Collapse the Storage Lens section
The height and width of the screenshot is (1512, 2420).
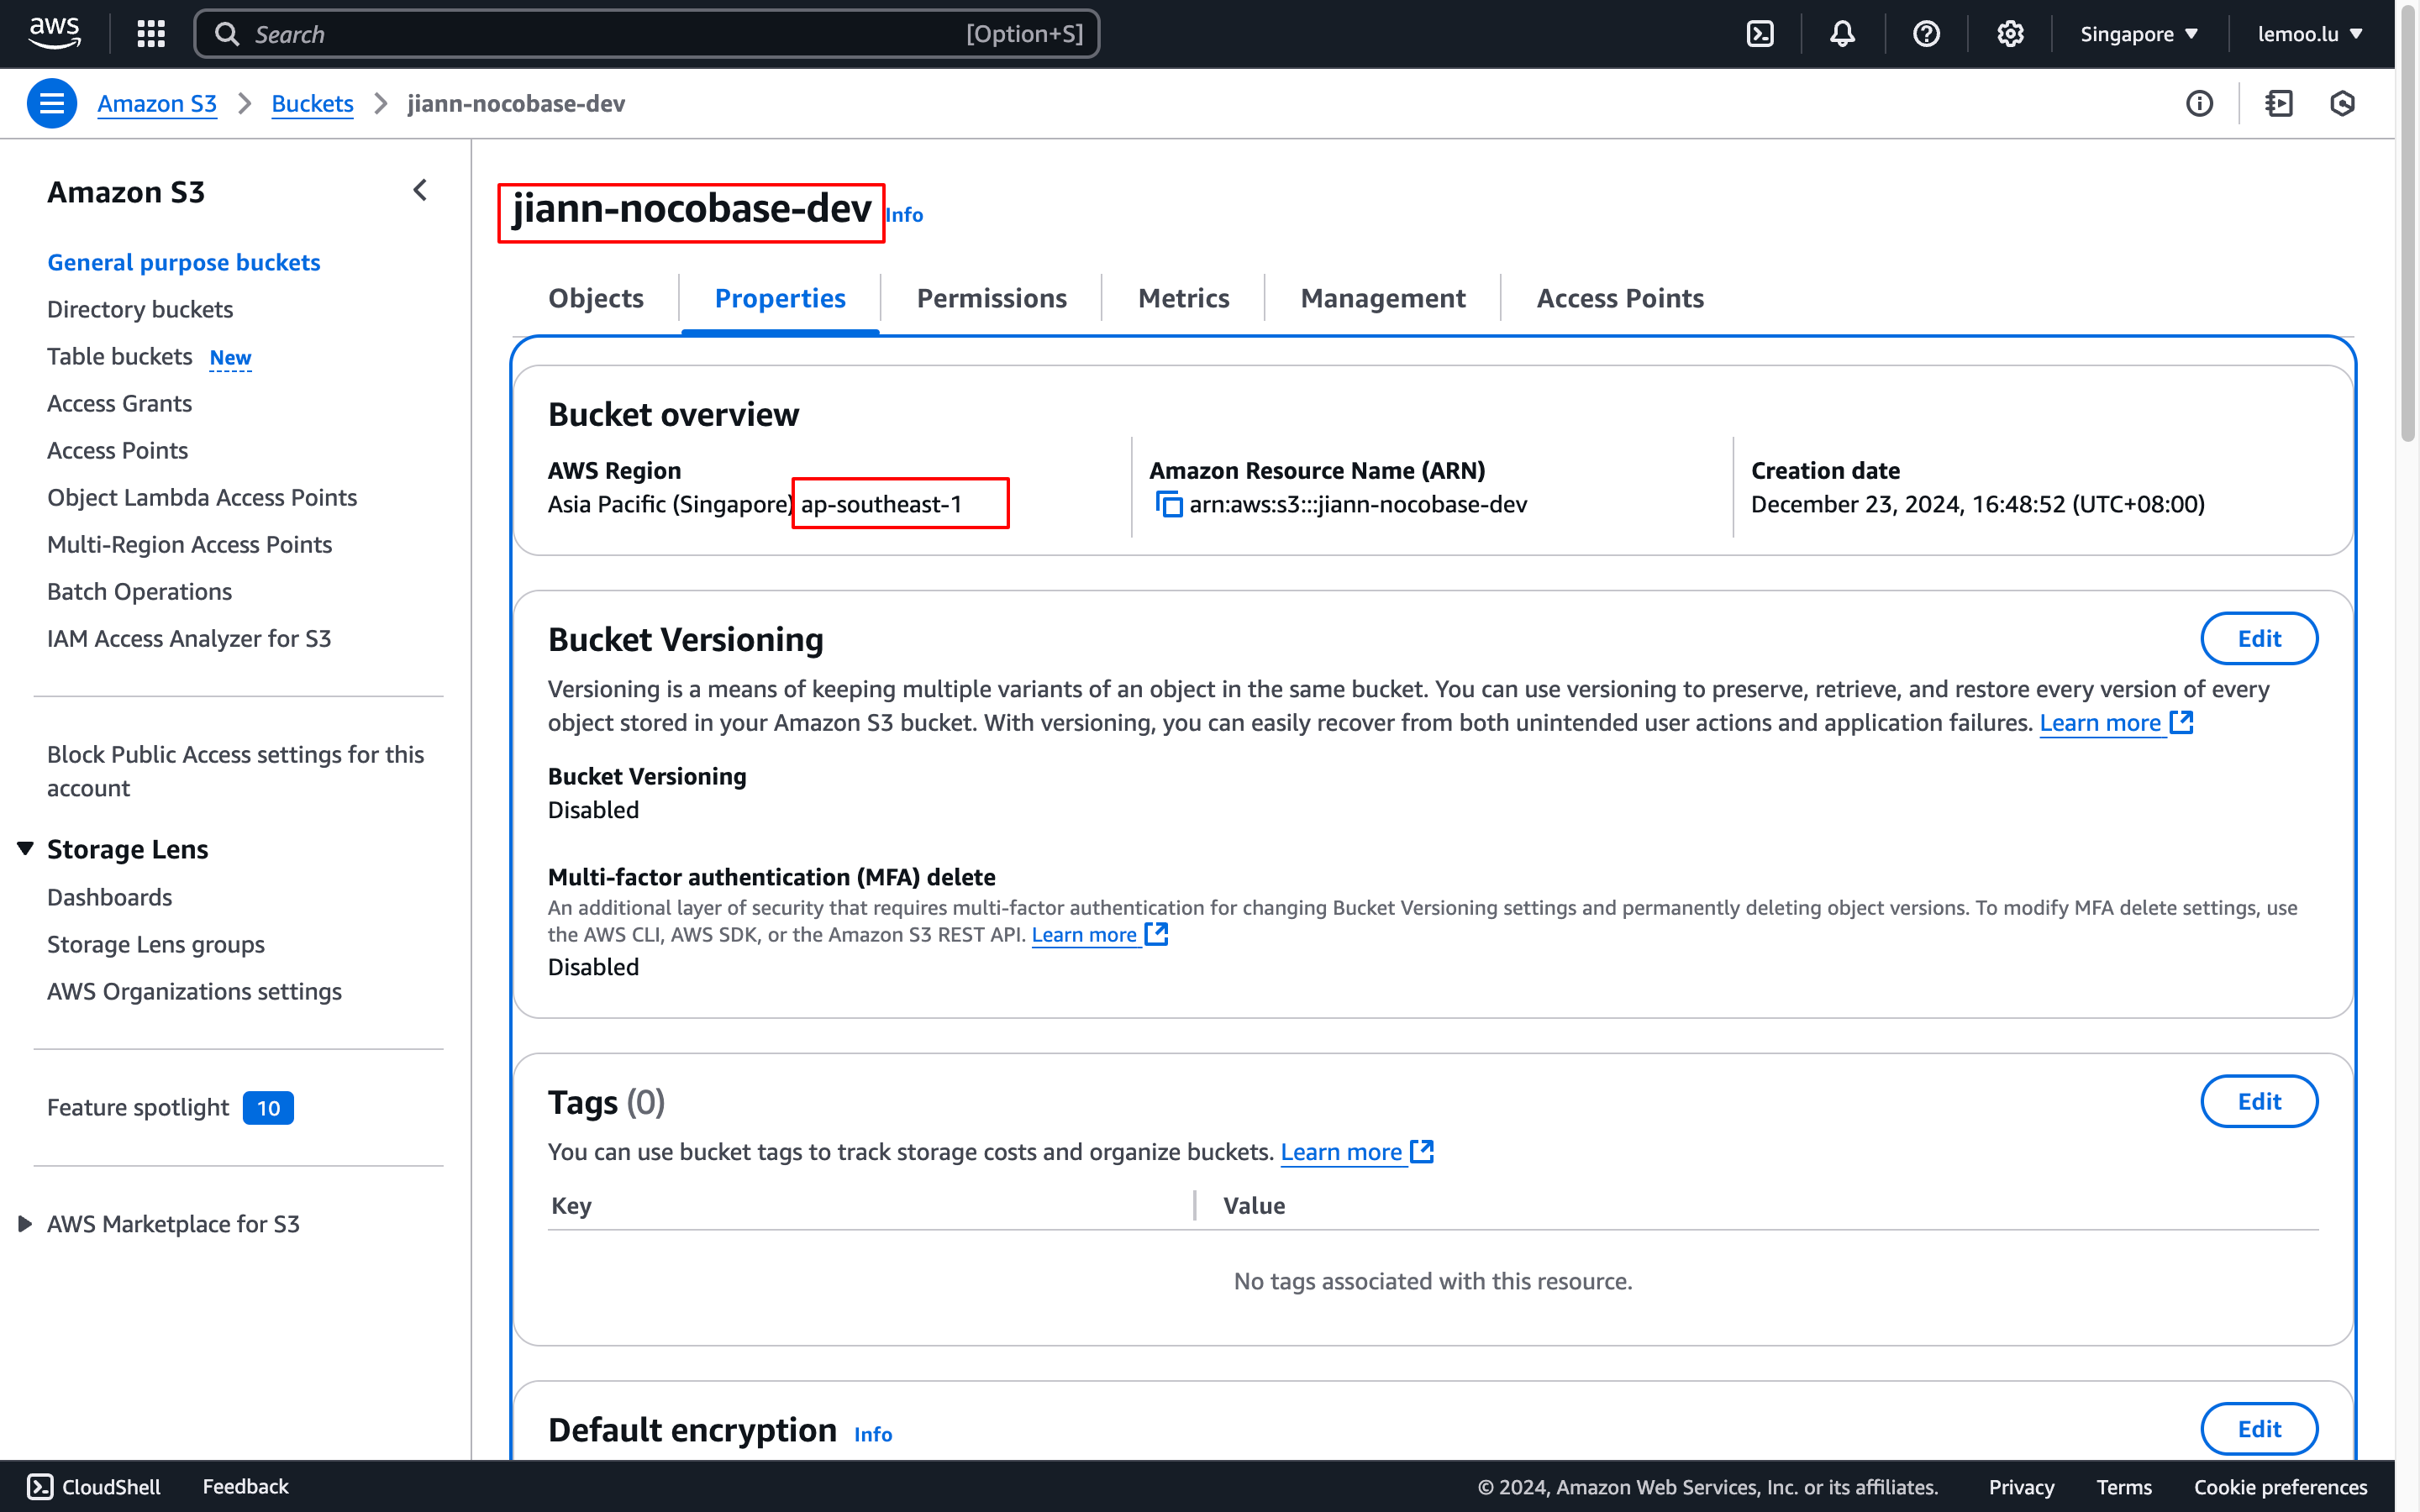26,848
